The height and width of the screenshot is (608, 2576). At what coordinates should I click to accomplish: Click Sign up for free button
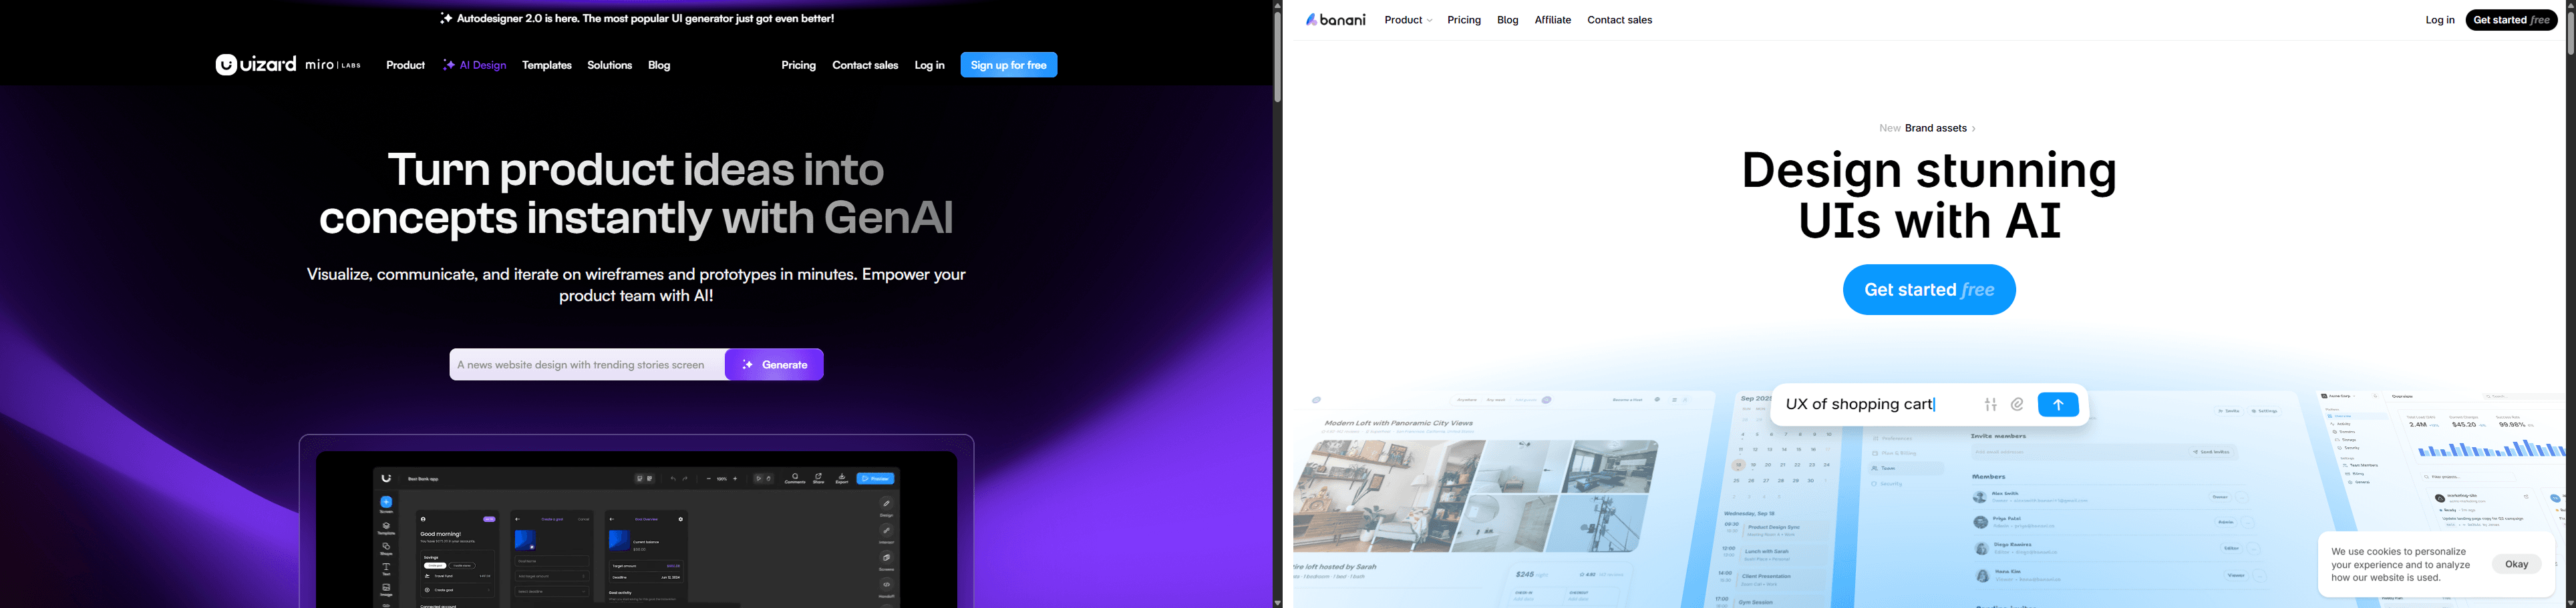tap(1008, 65)
